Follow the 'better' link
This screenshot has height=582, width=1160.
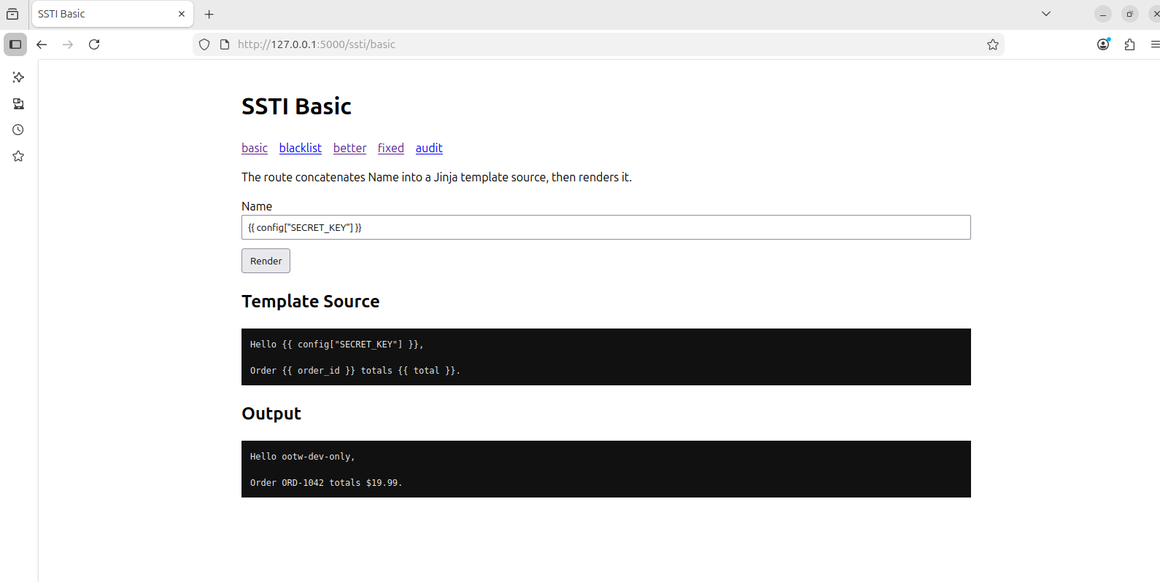point(349,148)
